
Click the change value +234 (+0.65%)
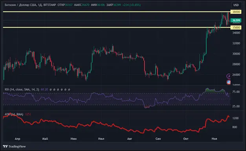(x=132, y=5)
